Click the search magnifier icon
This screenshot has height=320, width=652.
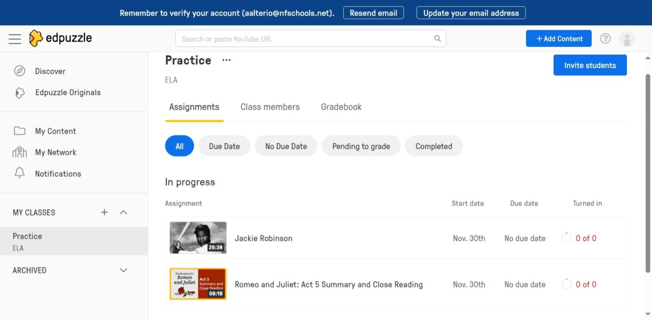click(437, 38)
